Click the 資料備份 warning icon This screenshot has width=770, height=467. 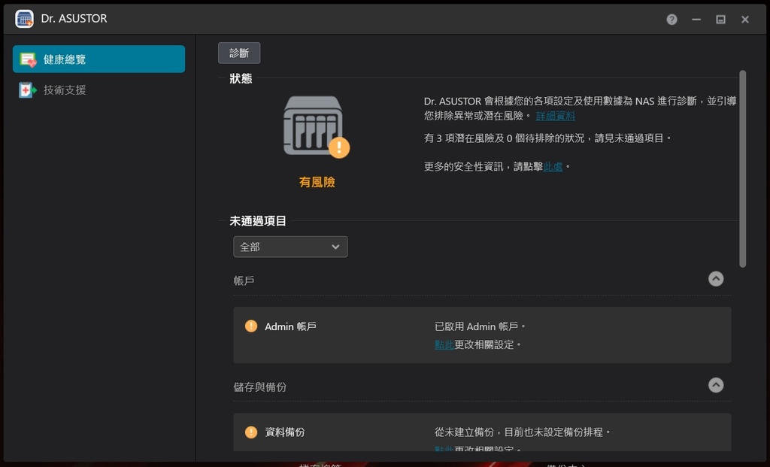[251, 432]
